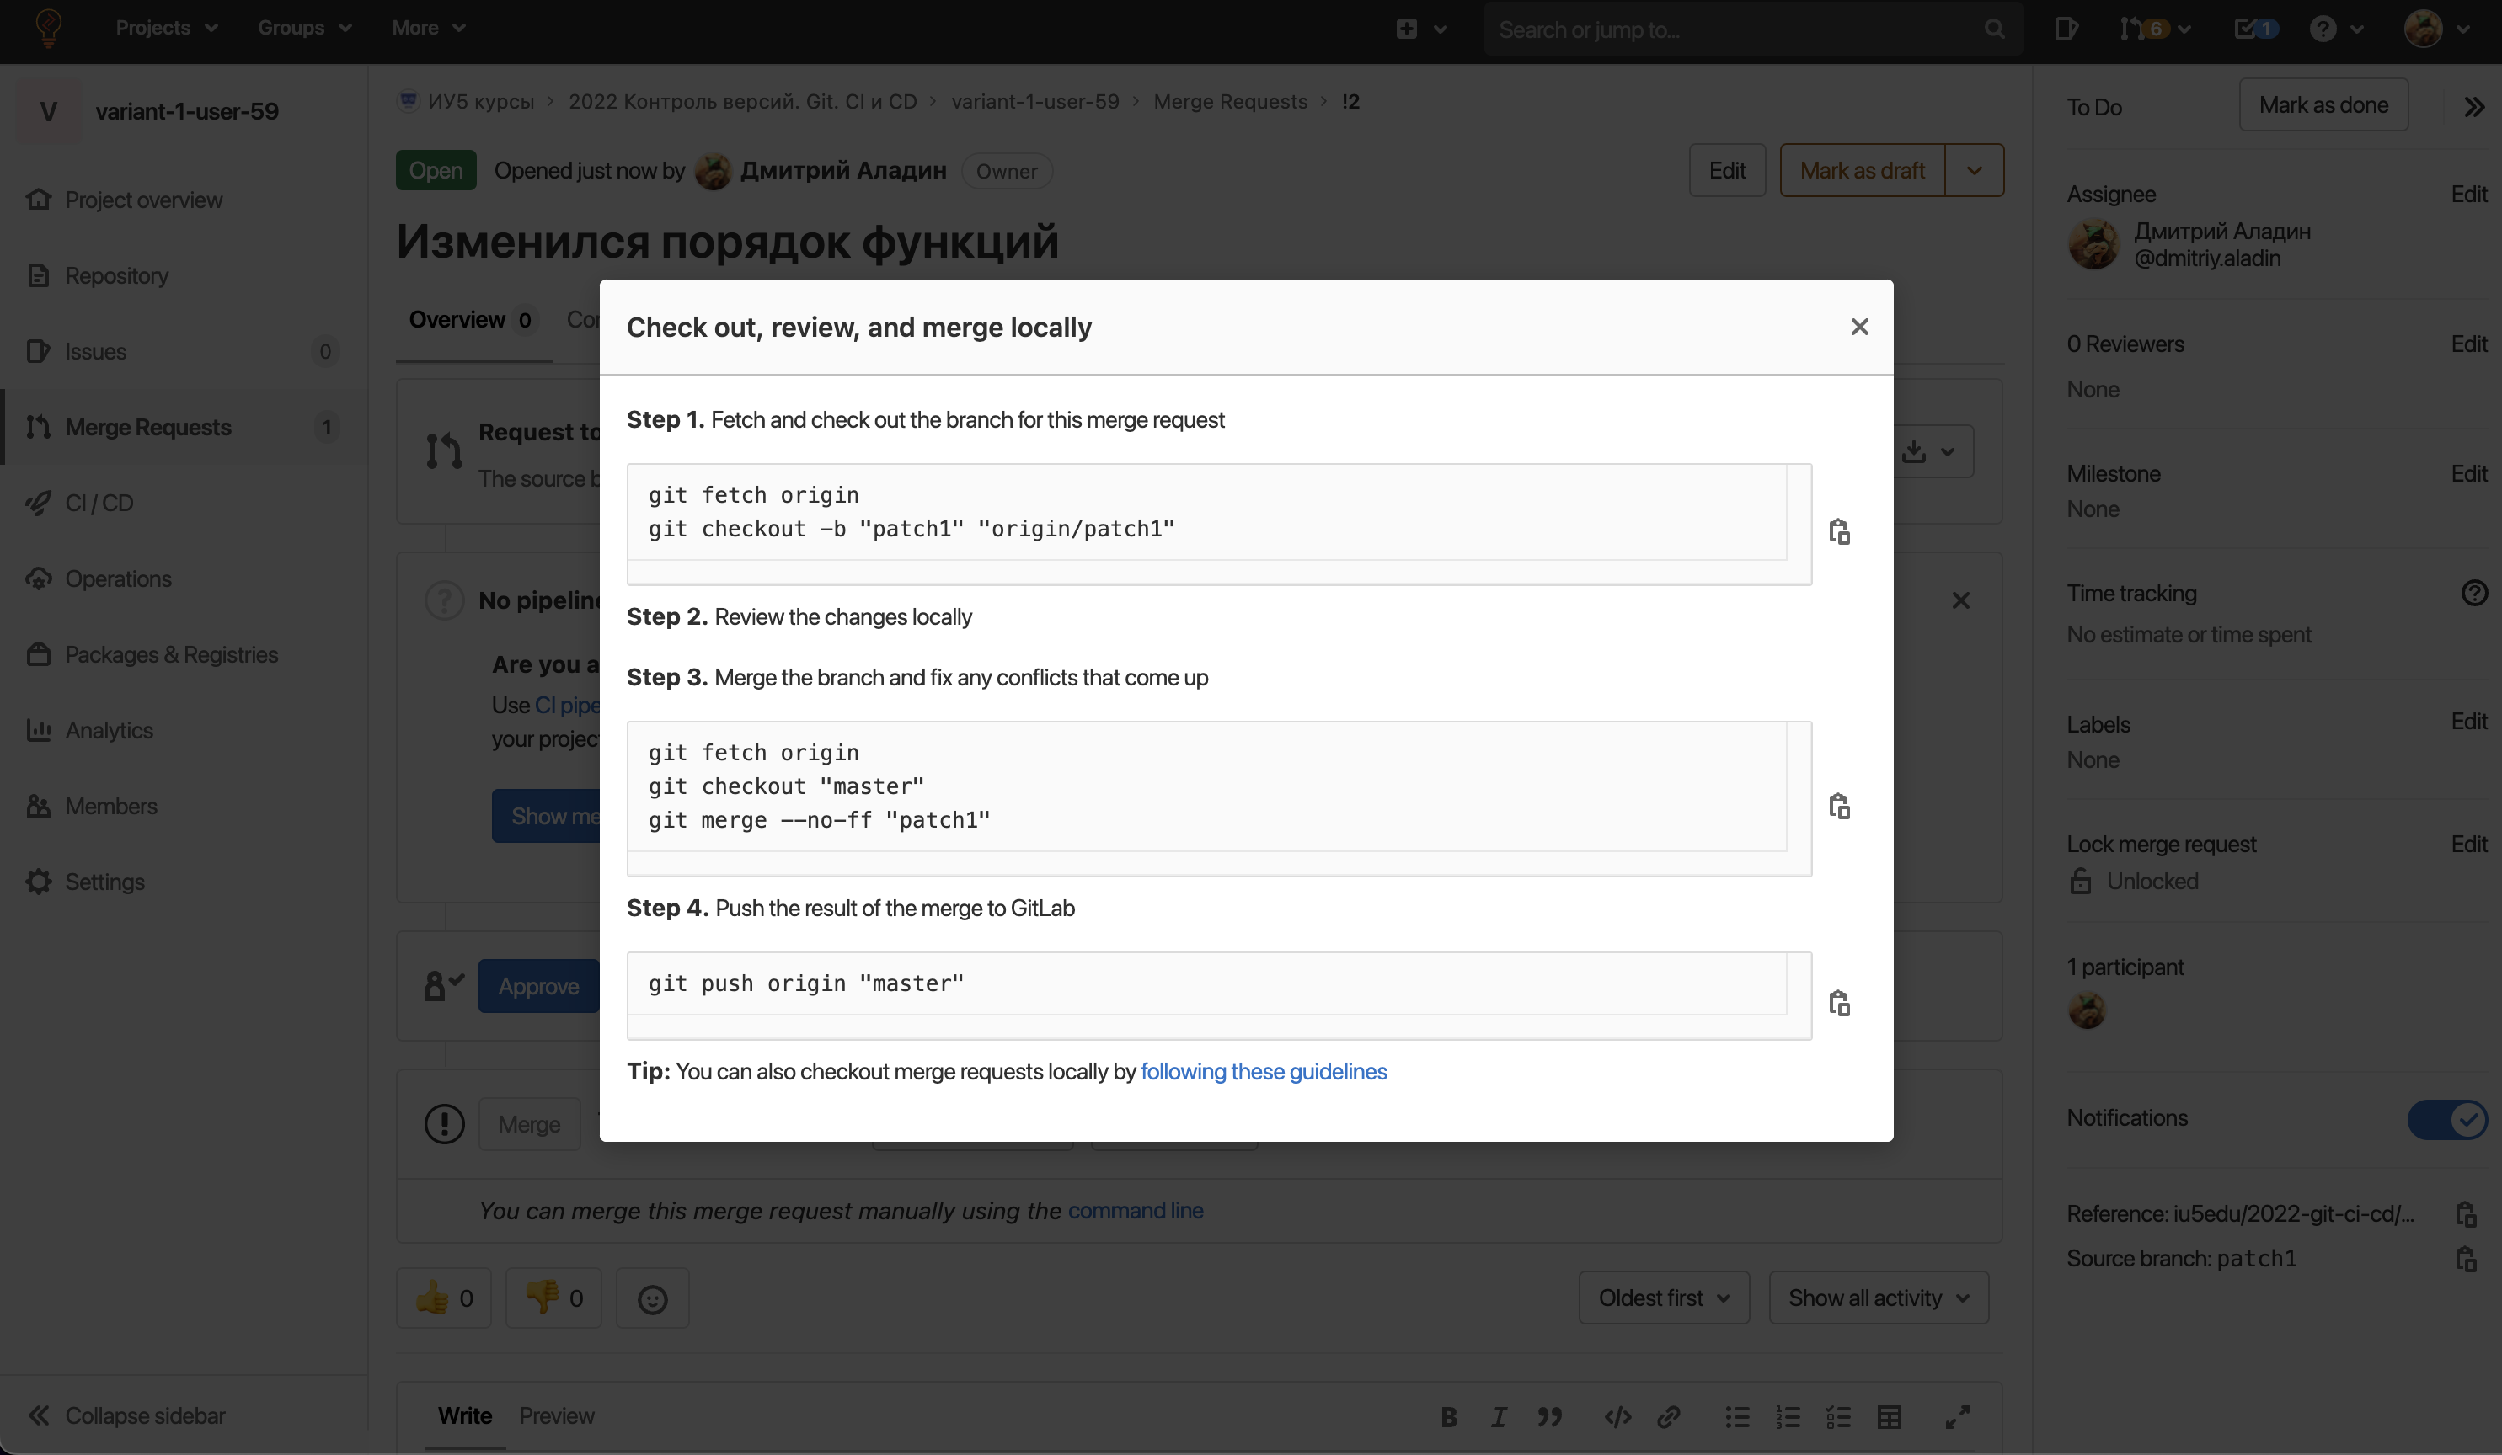Open CI / CD in the left sidebar
Screen dimensions: 2502x1455
point(99,502)
